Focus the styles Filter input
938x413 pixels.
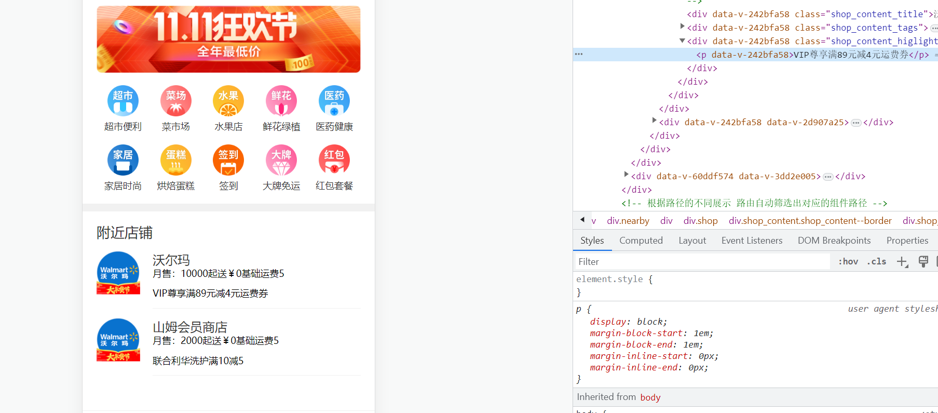click(x=701, y=262)
